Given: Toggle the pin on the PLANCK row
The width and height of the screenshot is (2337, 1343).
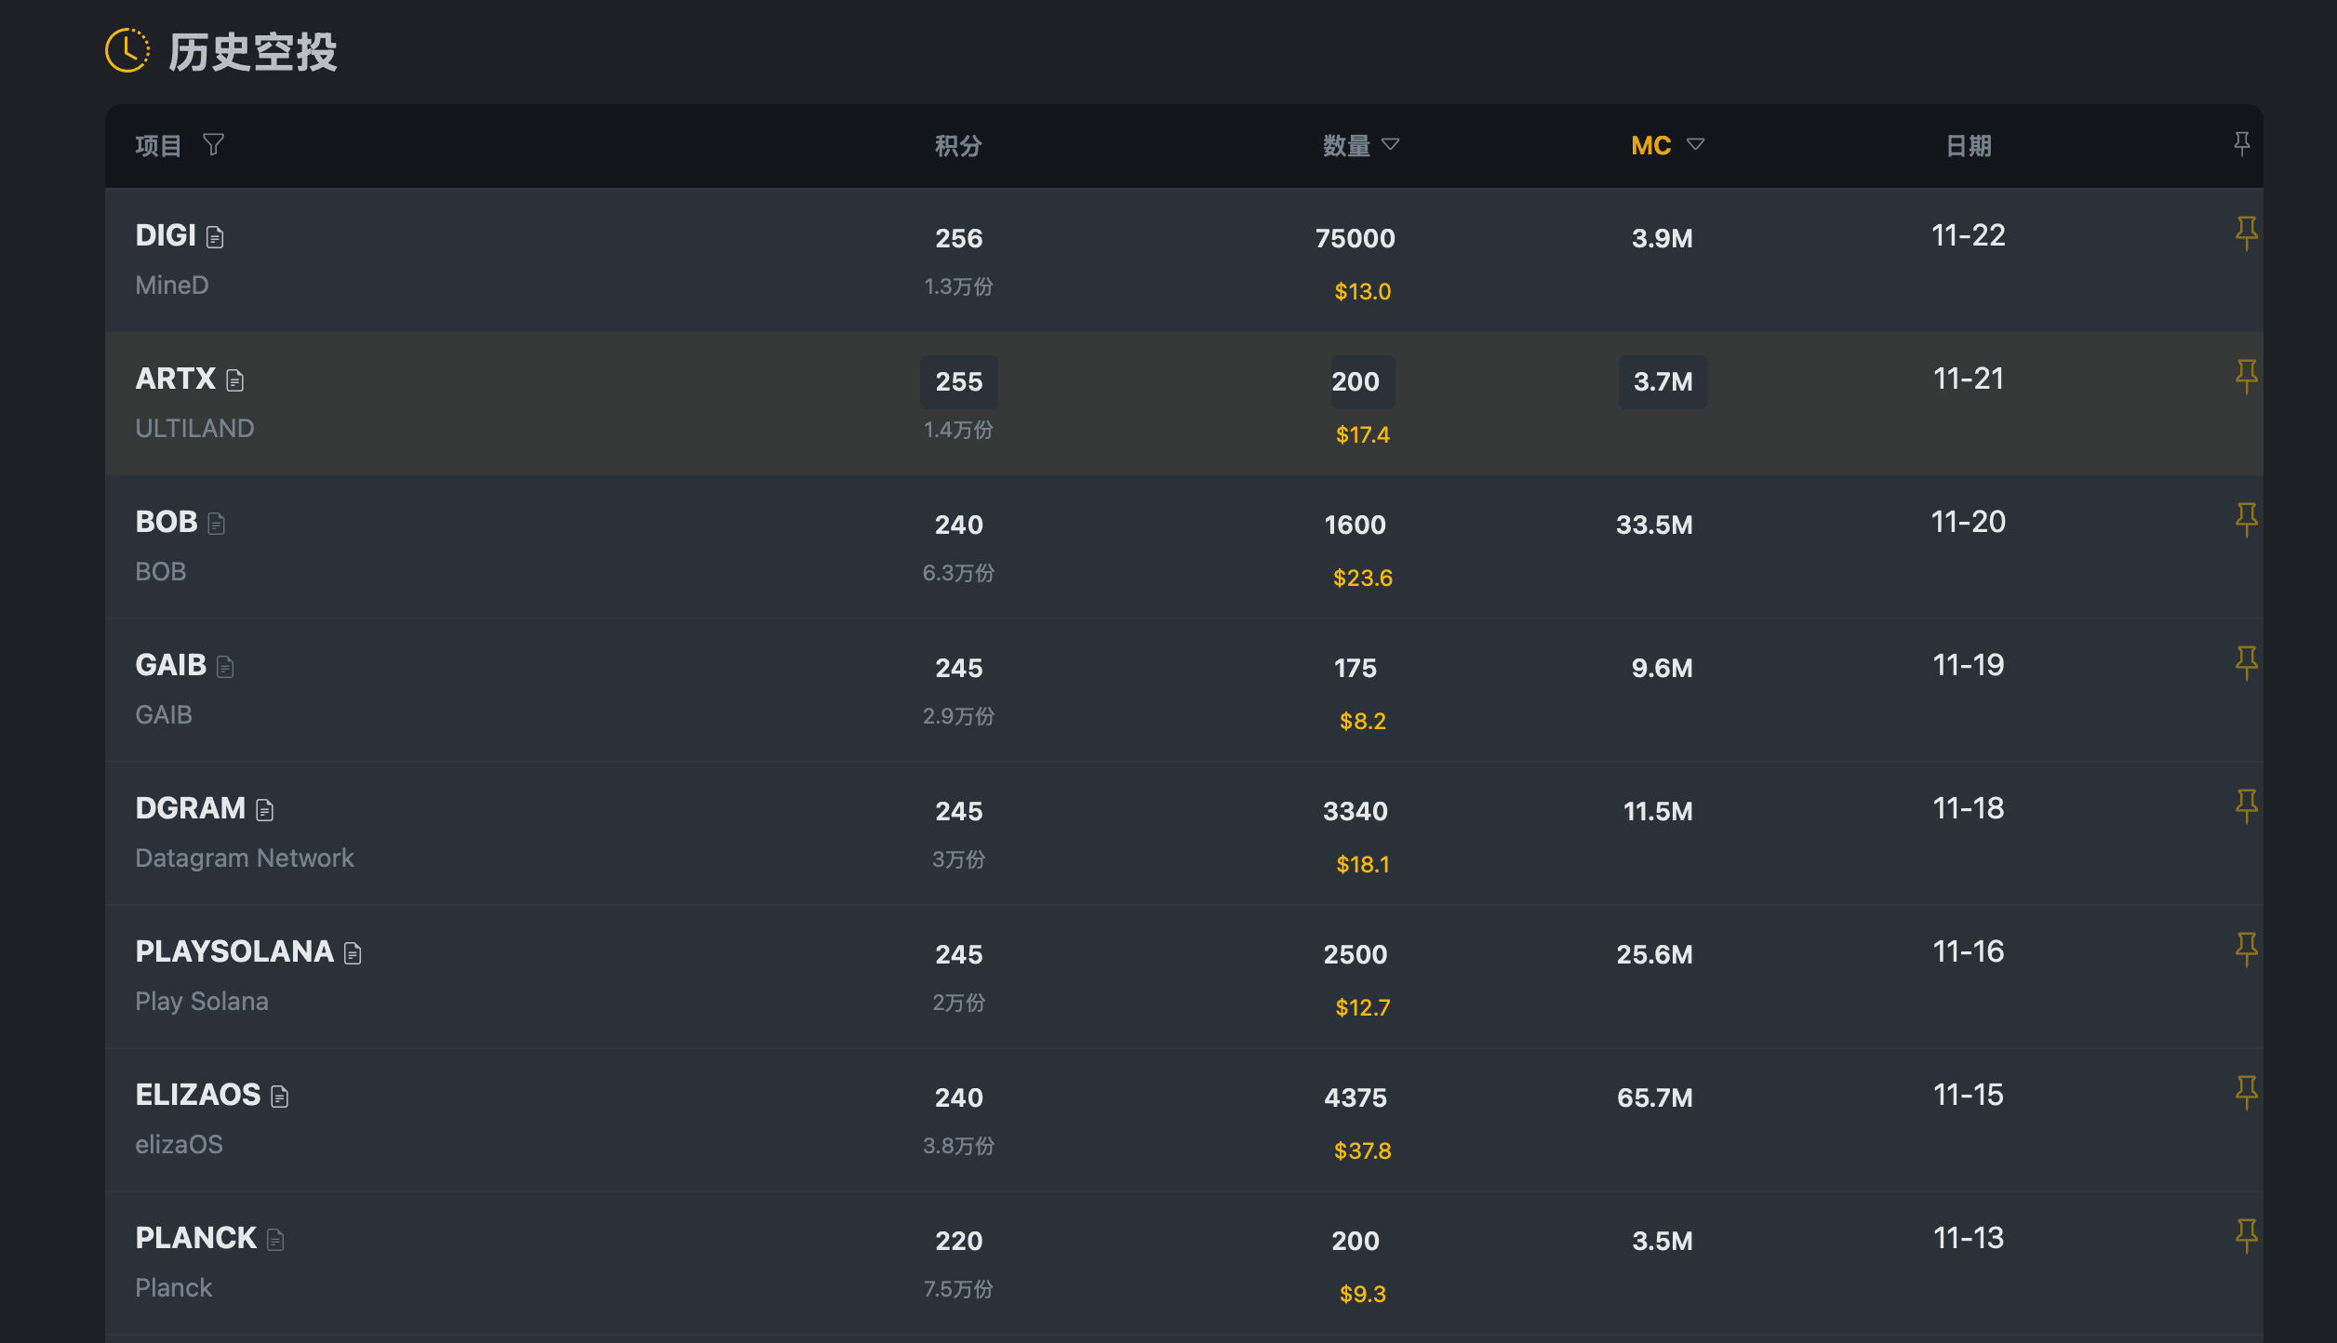Looking at the screenshot, I should pyautogui.click(x=2246, y=1235).
